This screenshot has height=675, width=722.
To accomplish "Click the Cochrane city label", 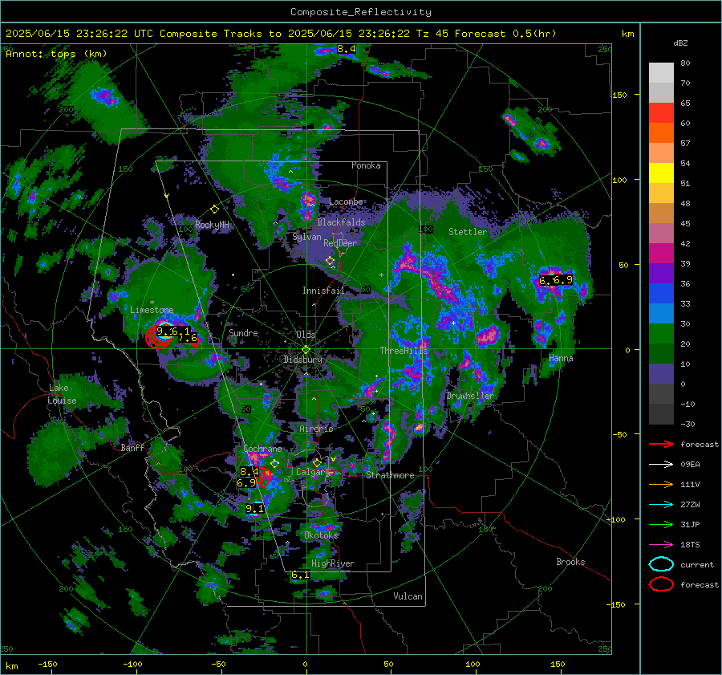I will [x=262, y=449].
